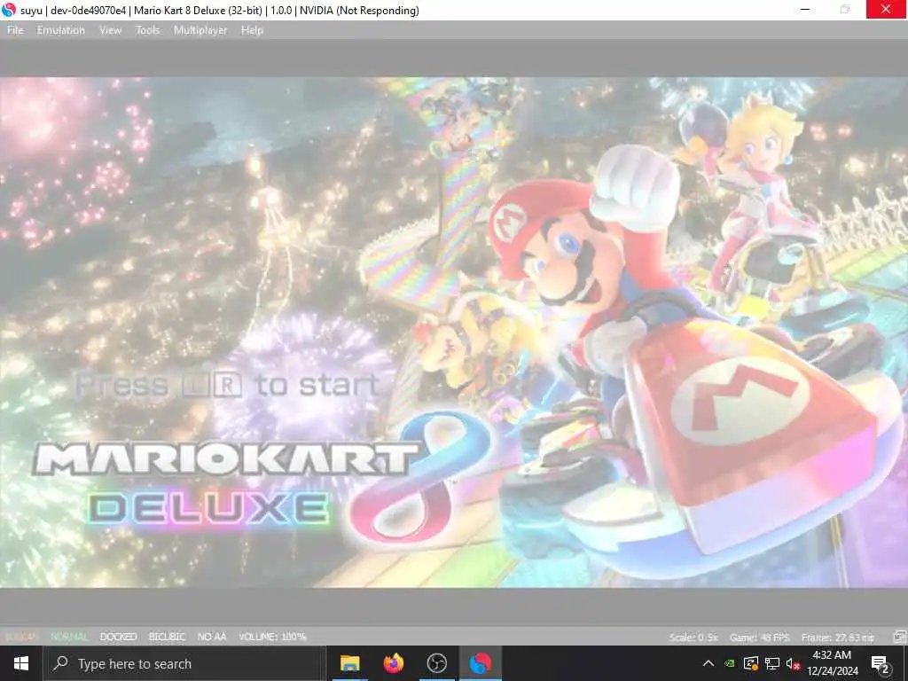908x681 pixels.
Task: Open OBS Studio from the taskbar
Action: click(x=436, y=663)
